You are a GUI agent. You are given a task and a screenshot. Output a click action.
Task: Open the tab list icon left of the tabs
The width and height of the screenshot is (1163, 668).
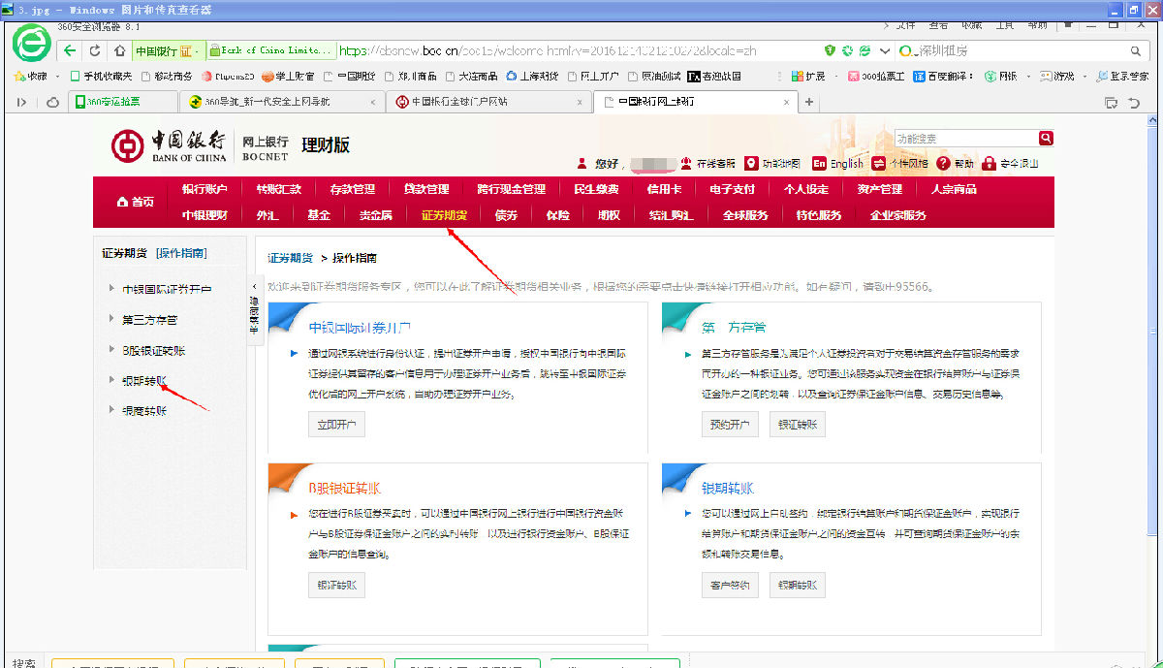point(22,102)
